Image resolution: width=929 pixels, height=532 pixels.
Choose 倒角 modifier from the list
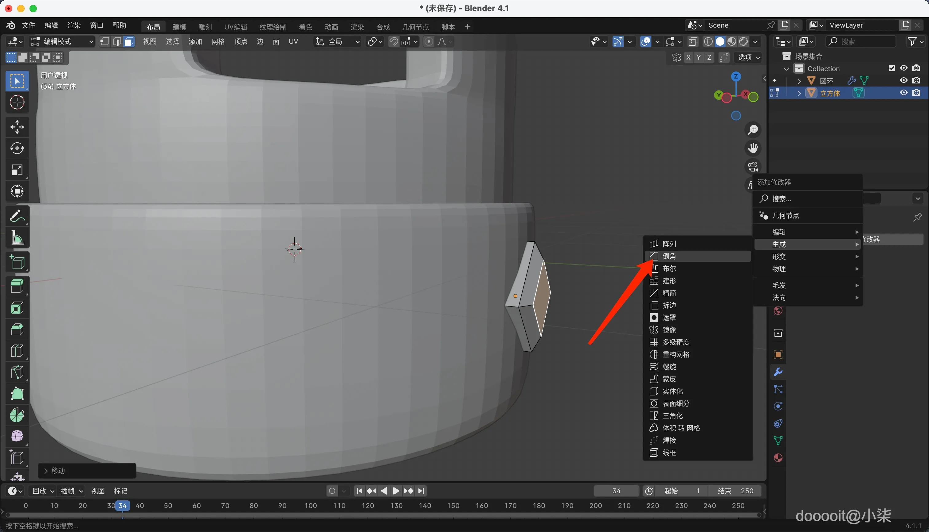coord(669,256)
